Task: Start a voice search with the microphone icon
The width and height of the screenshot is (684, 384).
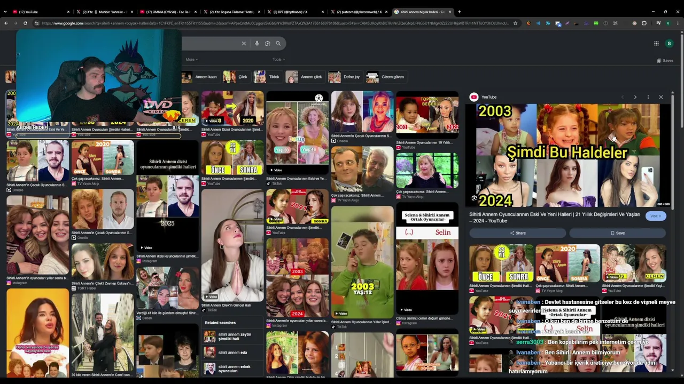Action: [x=257, y=43]
